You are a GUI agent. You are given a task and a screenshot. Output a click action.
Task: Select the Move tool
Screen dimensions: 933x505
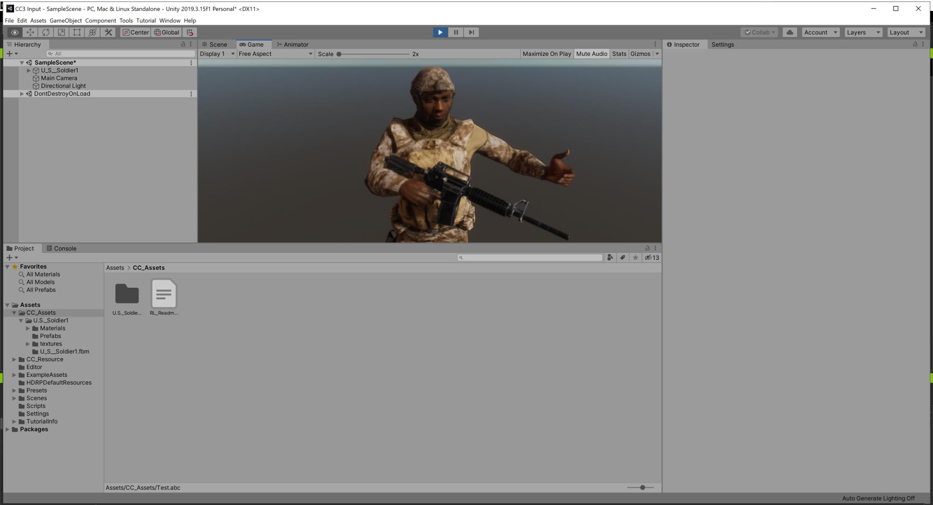click(x=30, y=32)
